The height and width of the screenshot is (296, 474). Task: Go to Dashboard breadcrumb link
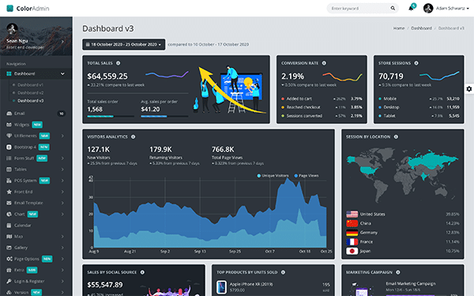(x=421, y=28)
